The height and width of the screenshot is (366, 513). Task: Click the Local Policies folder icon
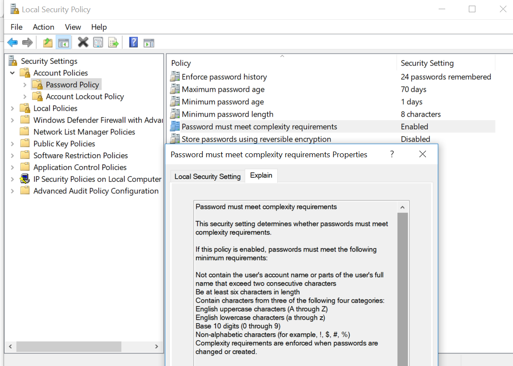(25, 108)
